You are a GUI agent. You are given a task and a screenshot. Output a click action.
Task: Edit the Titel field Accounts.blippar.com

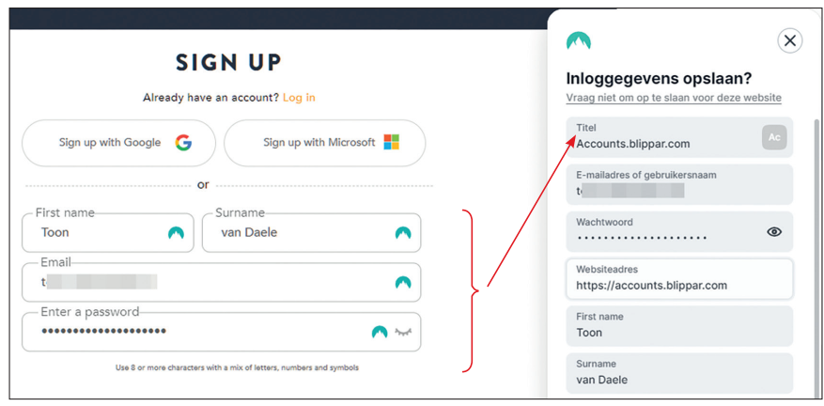click(679, 137)
